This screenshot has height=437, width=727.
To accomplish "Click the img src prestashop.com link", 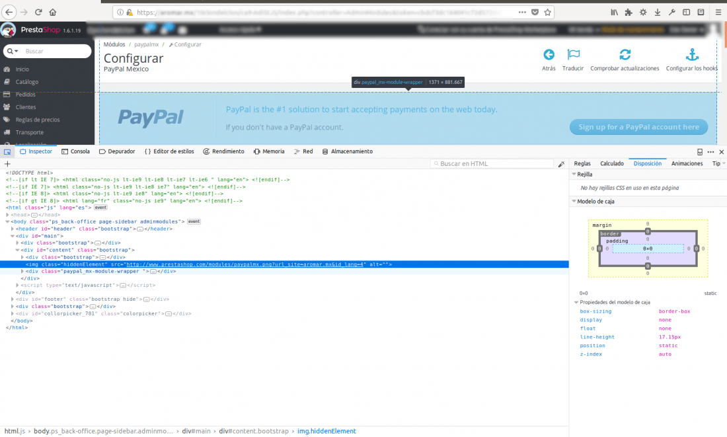I will coord(245,264).
